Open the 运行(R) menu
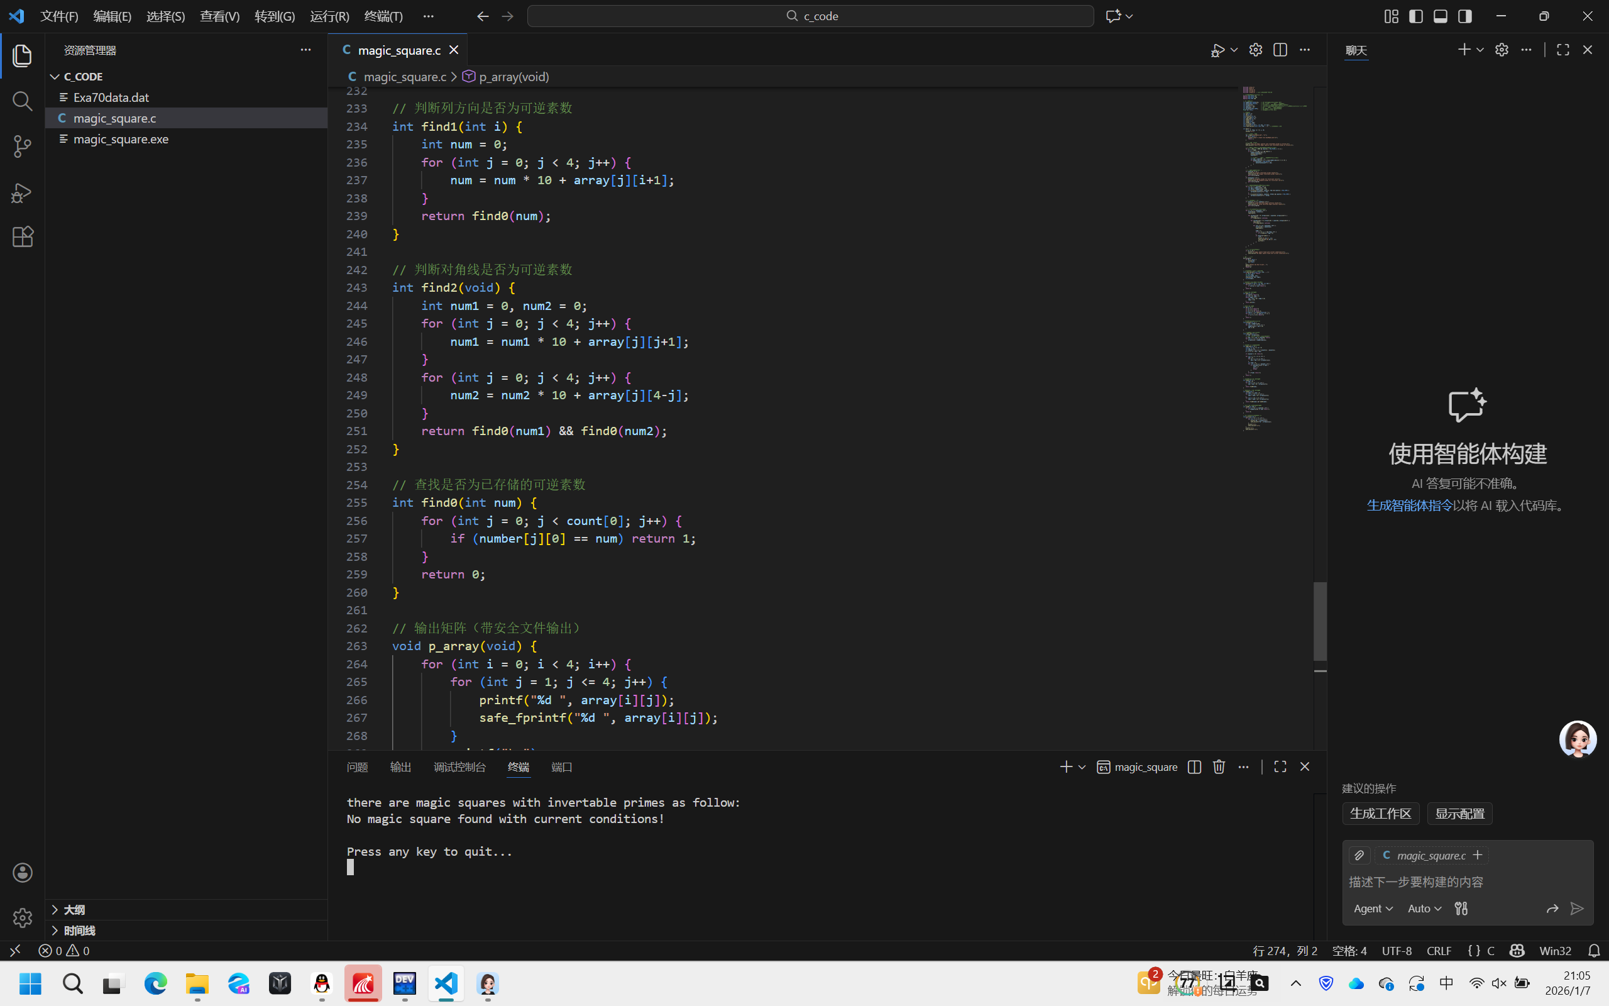Viewport: 1609px width, 1006px height. point(329,16)
